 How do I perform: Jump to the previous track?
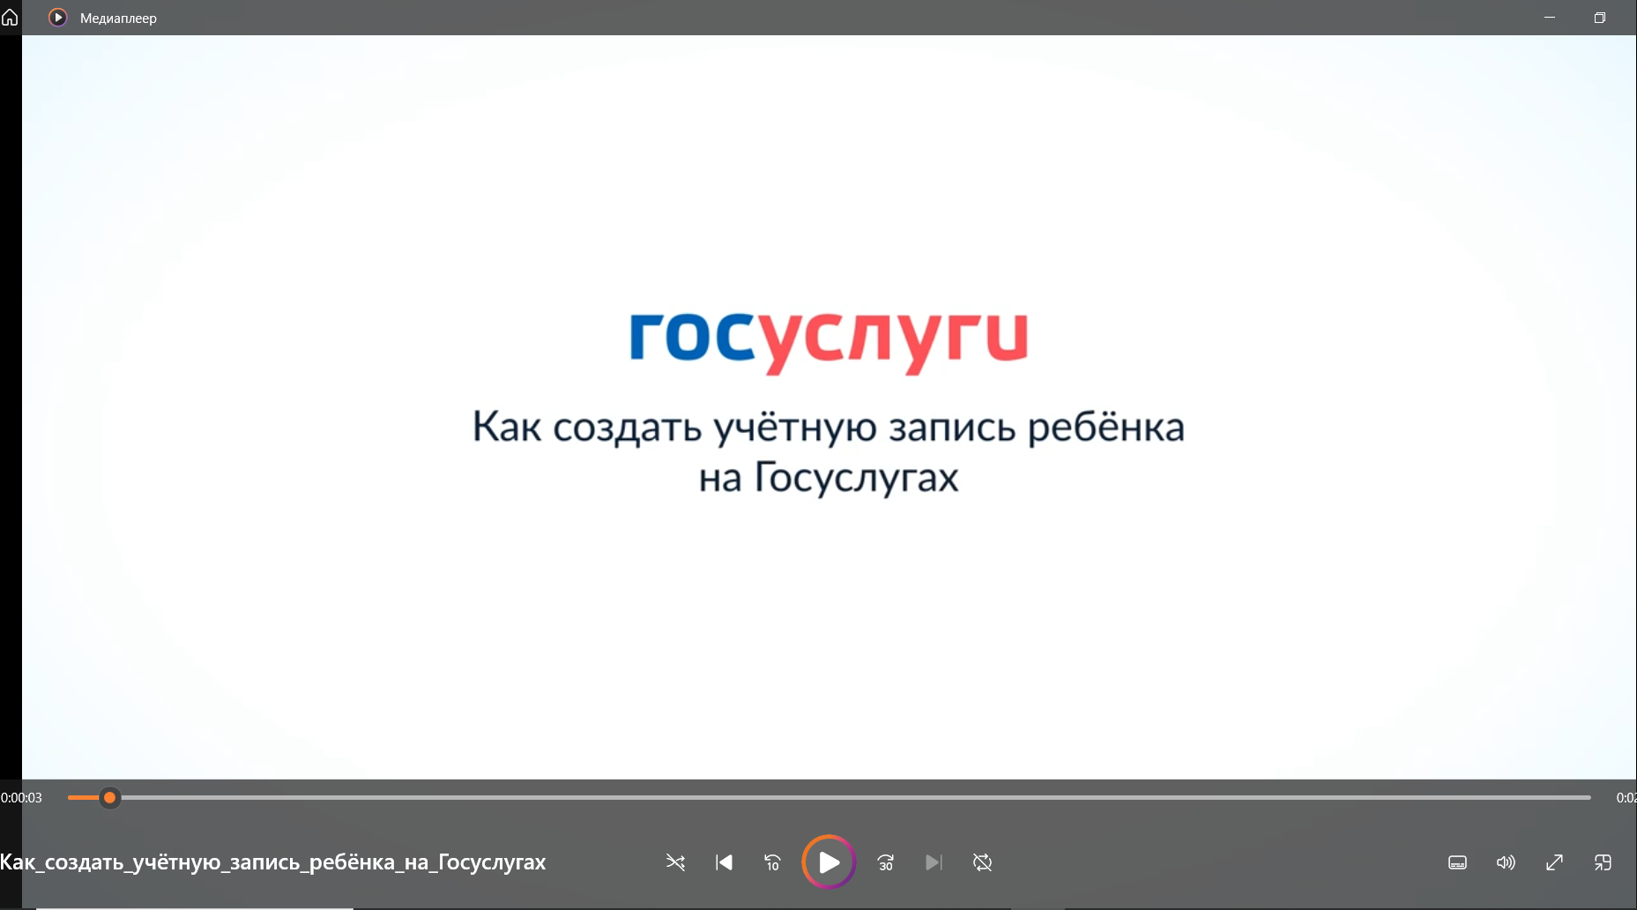pos(724,862)
